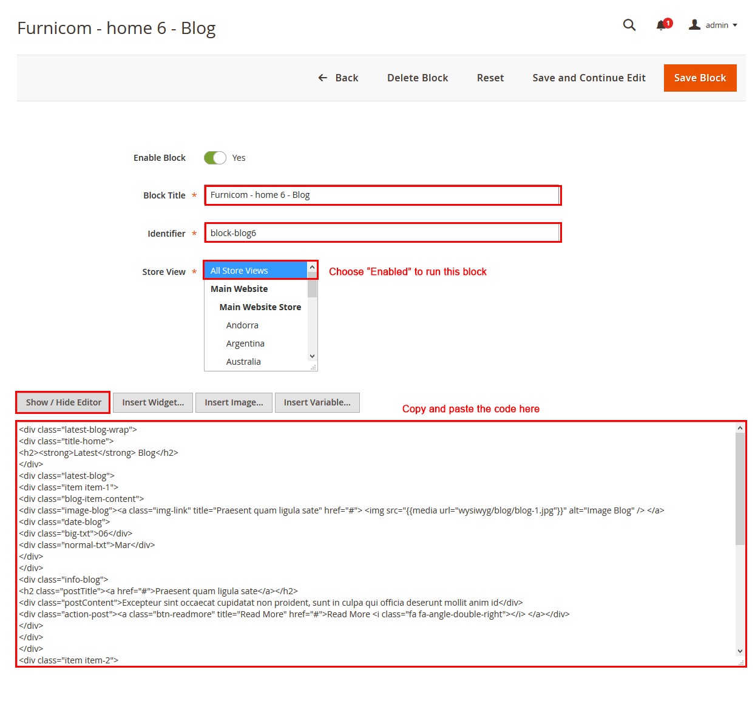Toggle the Enable Block switch

[x=215, y=158]
